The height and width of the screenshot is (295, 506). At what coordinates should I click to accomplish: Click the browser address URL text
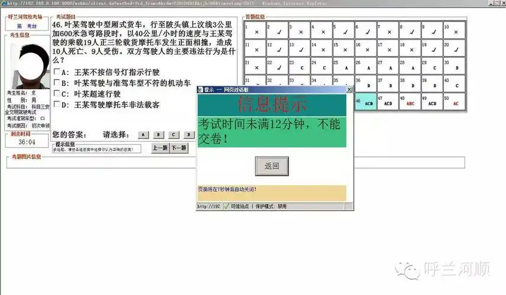tap(131, 3)
